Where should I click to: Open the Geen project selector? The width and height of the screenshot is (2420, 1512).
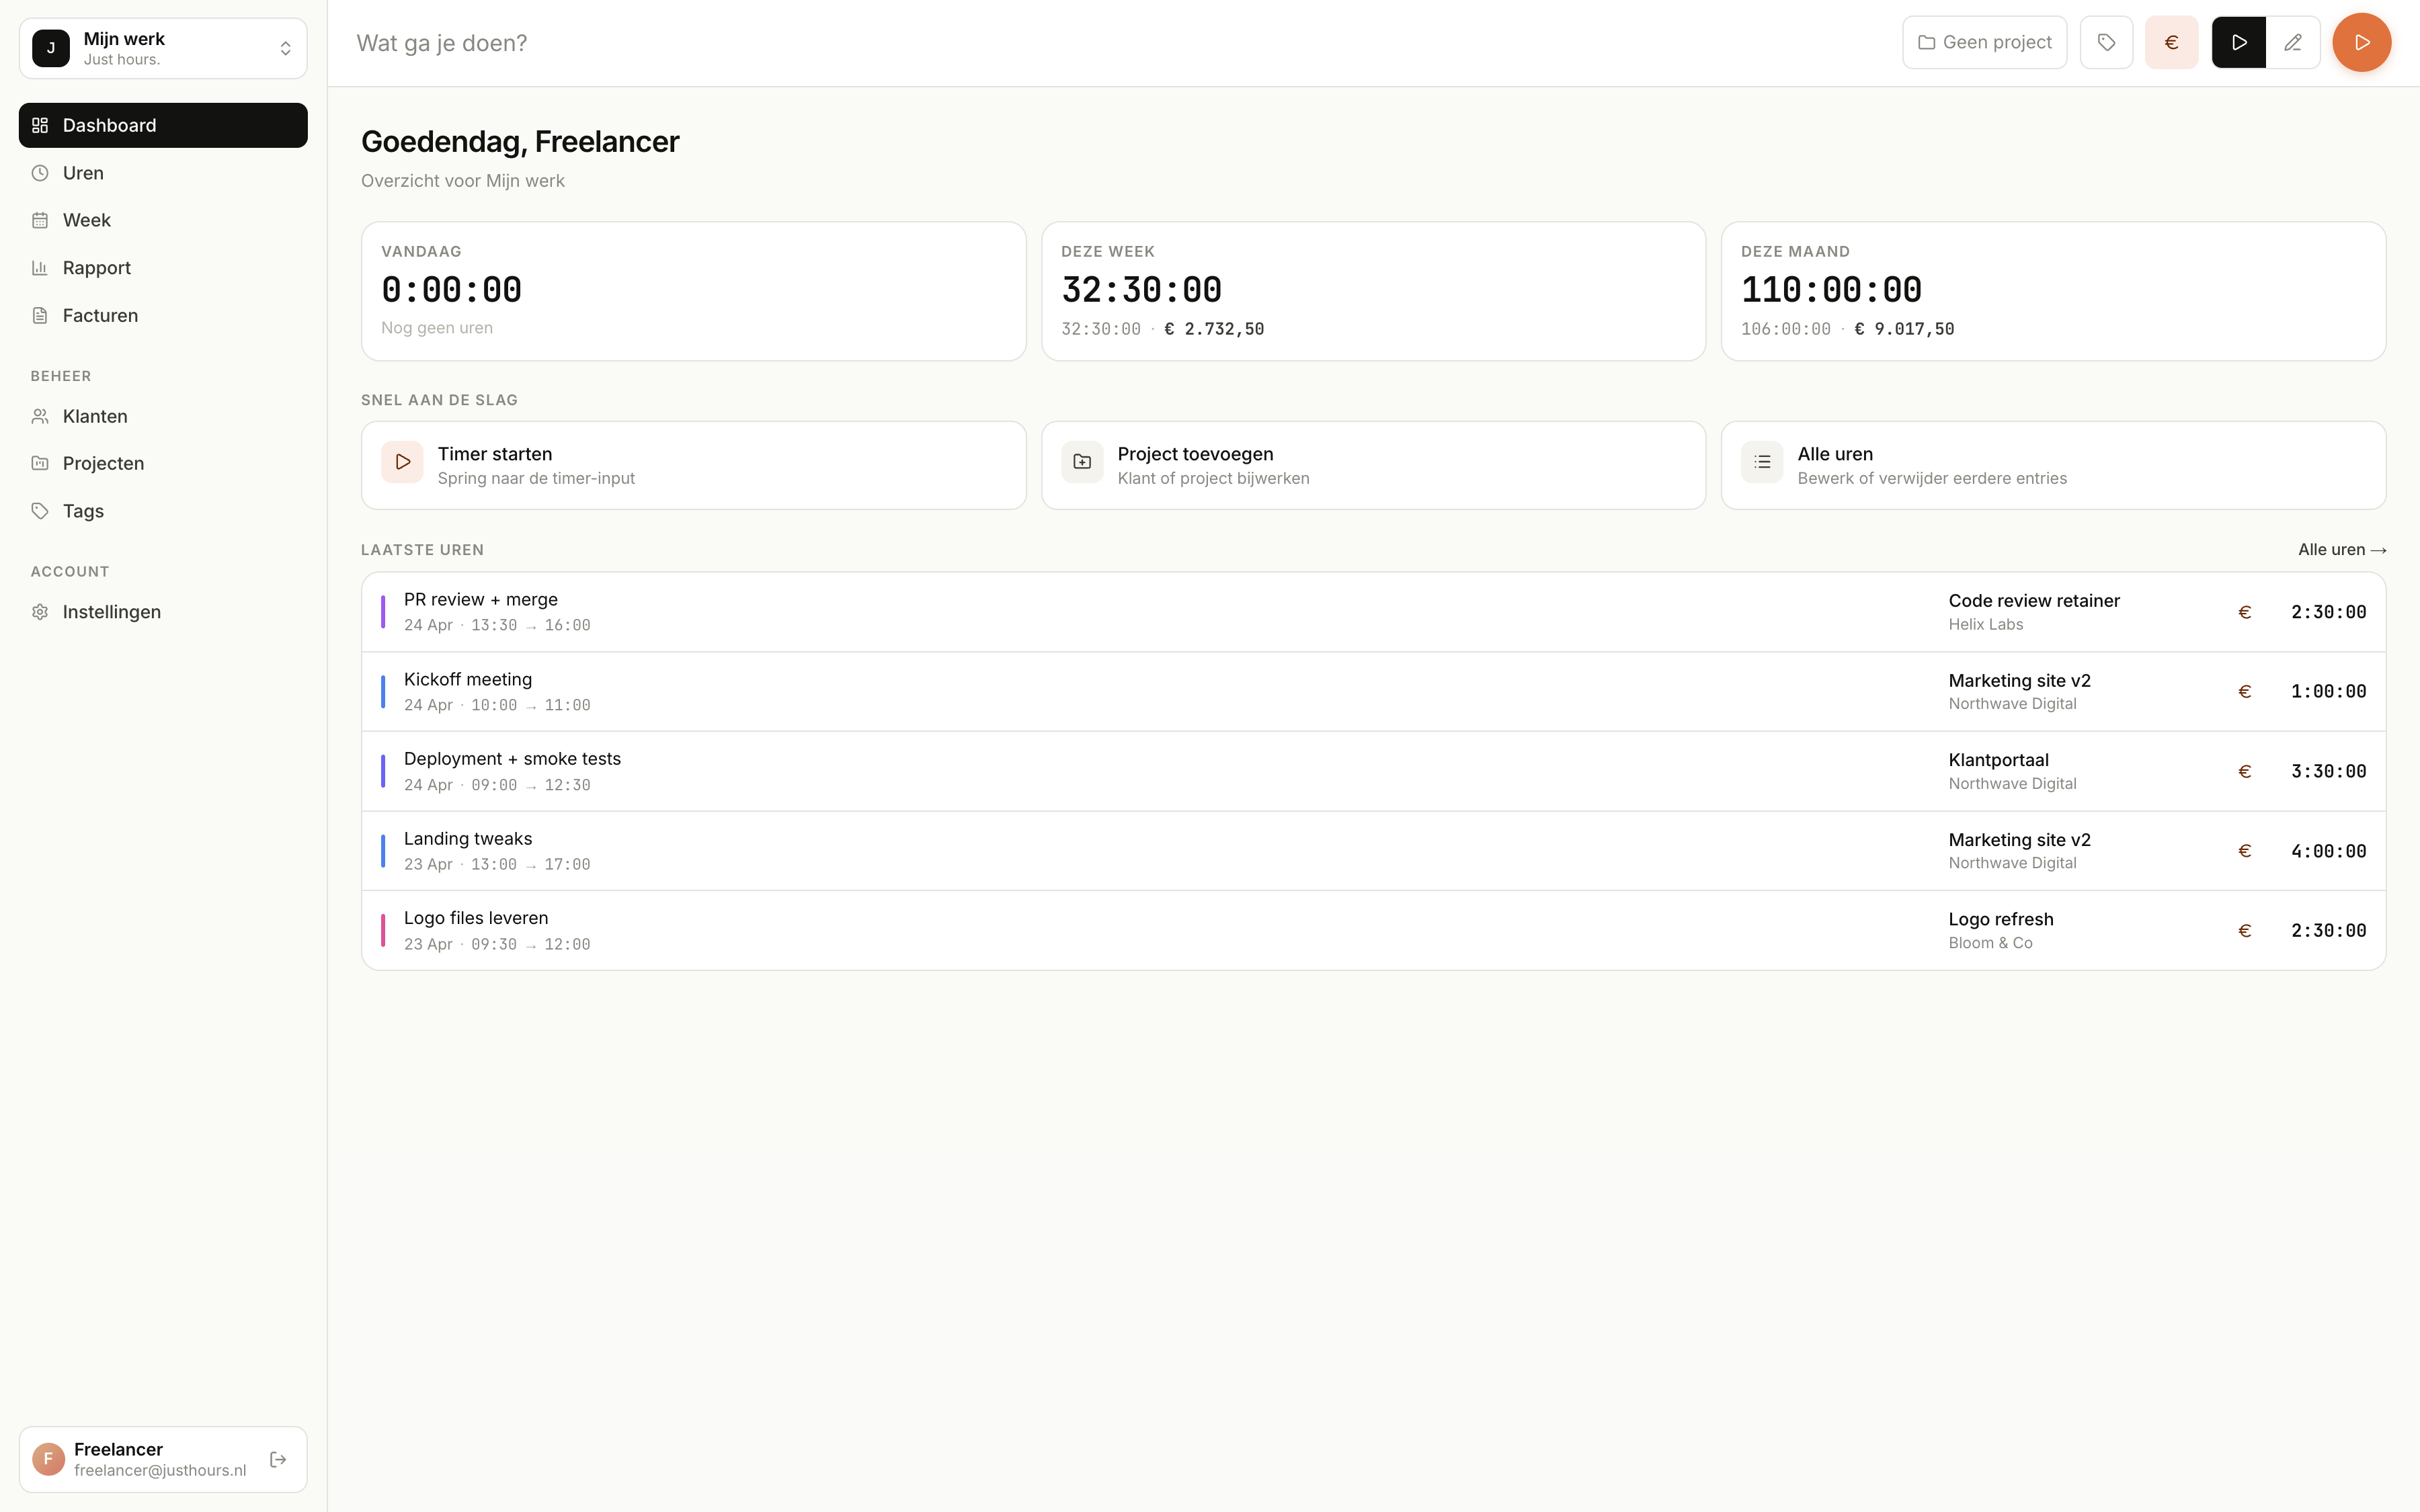(x=1984, y=42)
